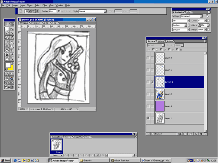Toggle lock transparency checkbox in Layers
Viewport: 218px width, 163px height.
click(x=153, y=49)
